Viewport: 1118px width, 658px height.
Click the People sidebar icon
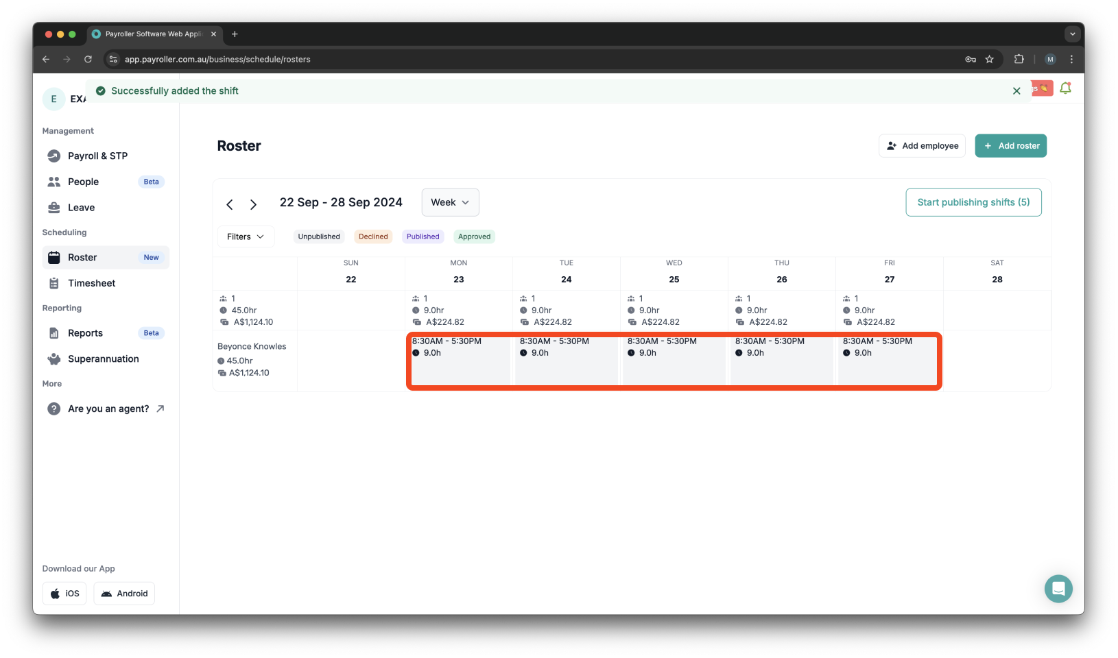(x=54, y=182)
